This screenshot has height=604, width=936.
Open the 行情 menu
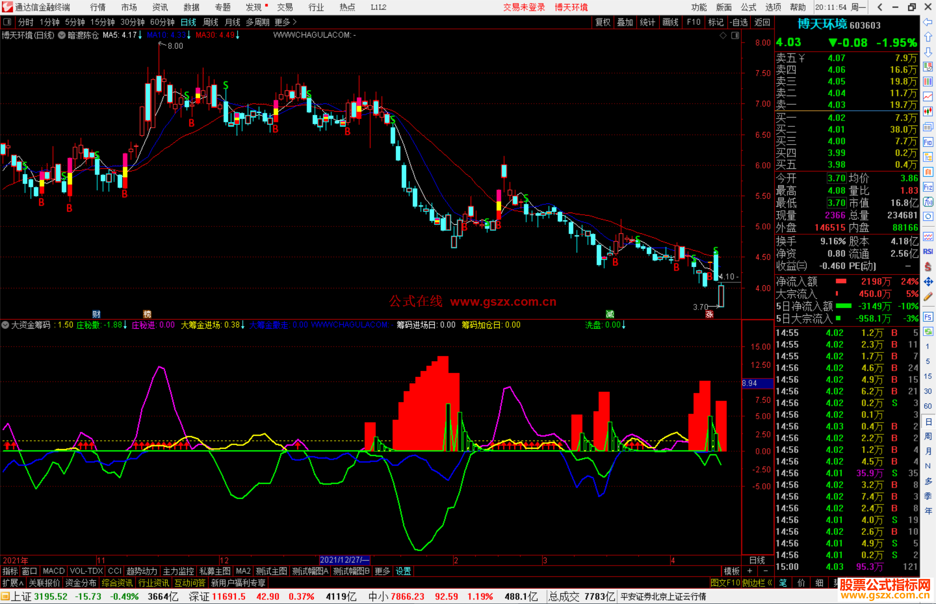(x=98, y=7)
